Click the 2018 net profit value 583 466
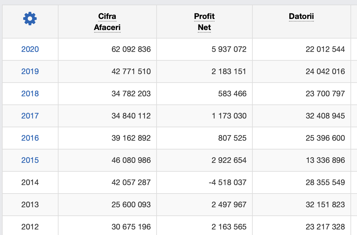Viewport: 357px width, 235px height. point(232,94)
